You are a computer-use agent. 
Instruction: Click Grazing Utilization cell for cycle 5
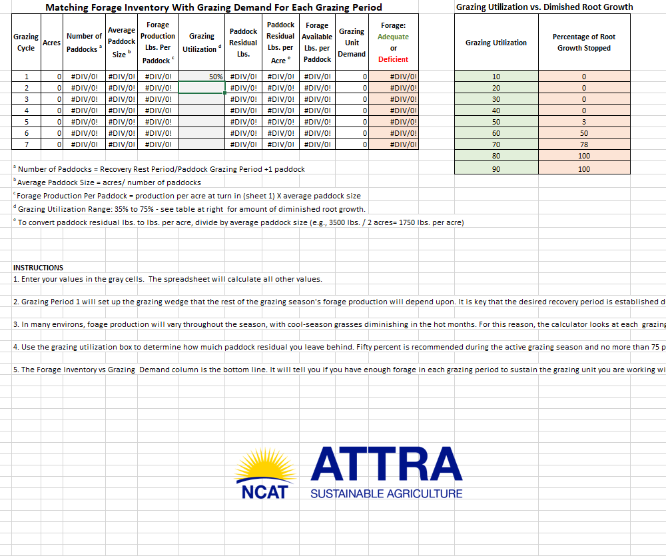tap(202, 122)
